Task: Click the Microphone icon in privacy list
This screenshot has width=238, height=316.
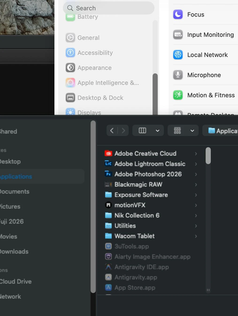Action: (178, 75)
